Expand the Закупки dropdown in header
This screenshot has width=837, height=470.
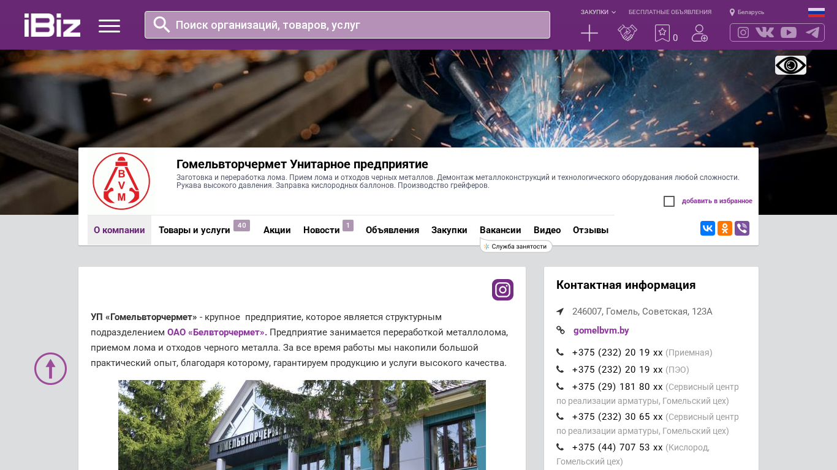[598, 12]
